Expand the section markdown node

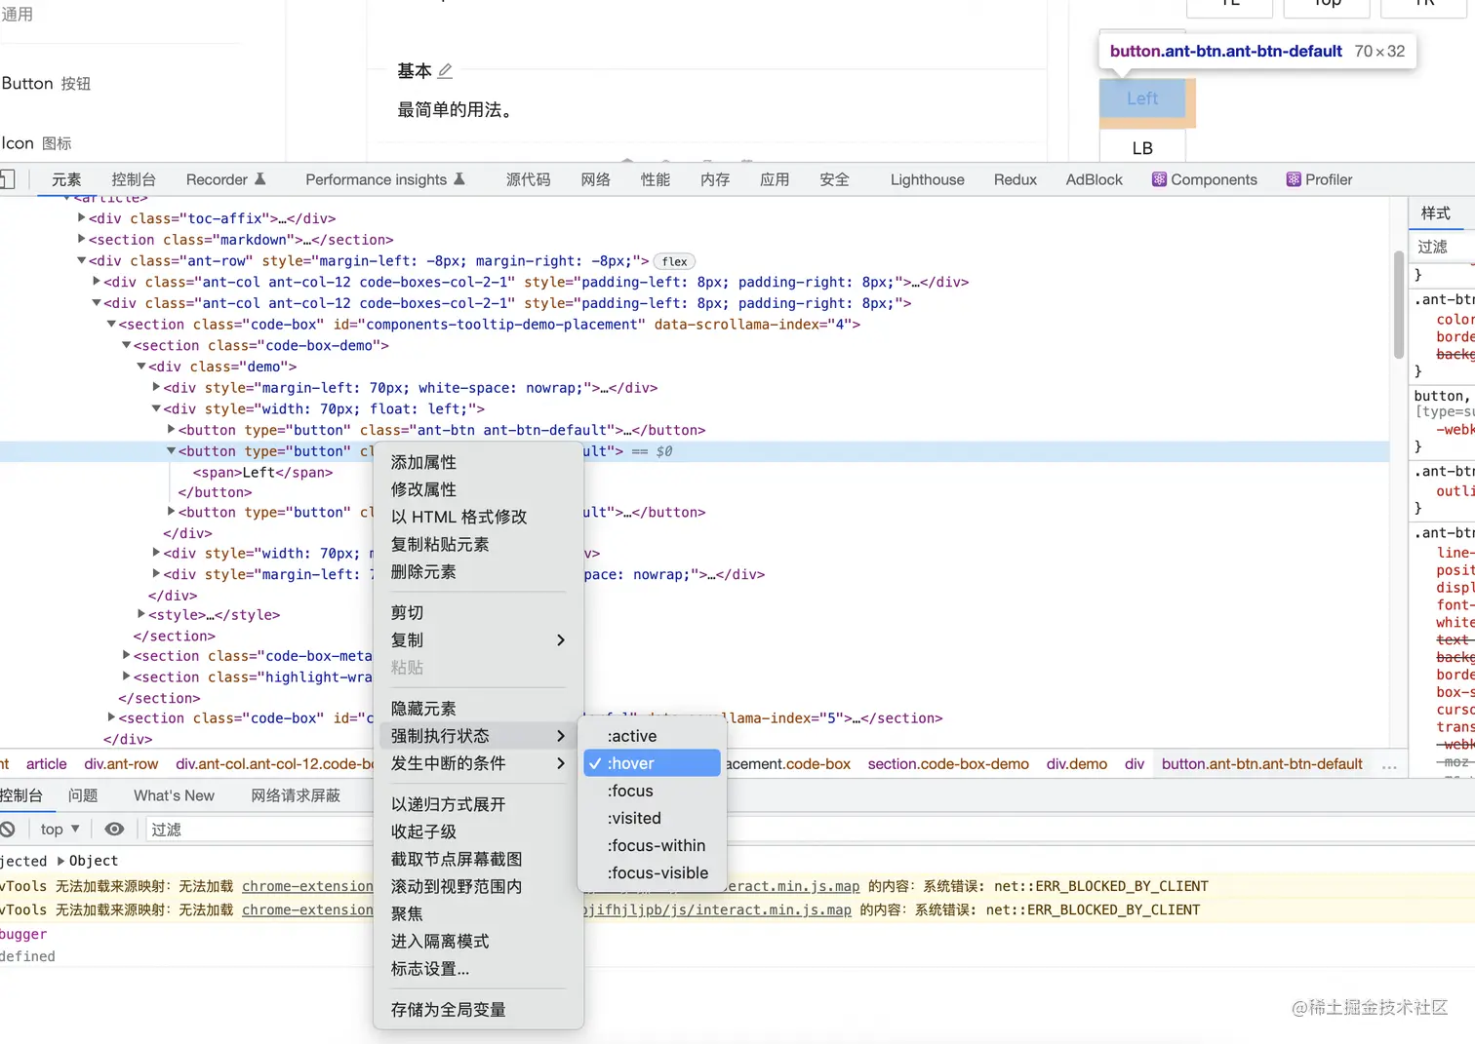tap(82, 239)
